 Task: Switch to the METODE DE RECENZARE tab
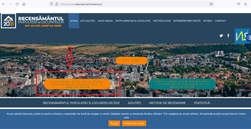pos(167,103)
